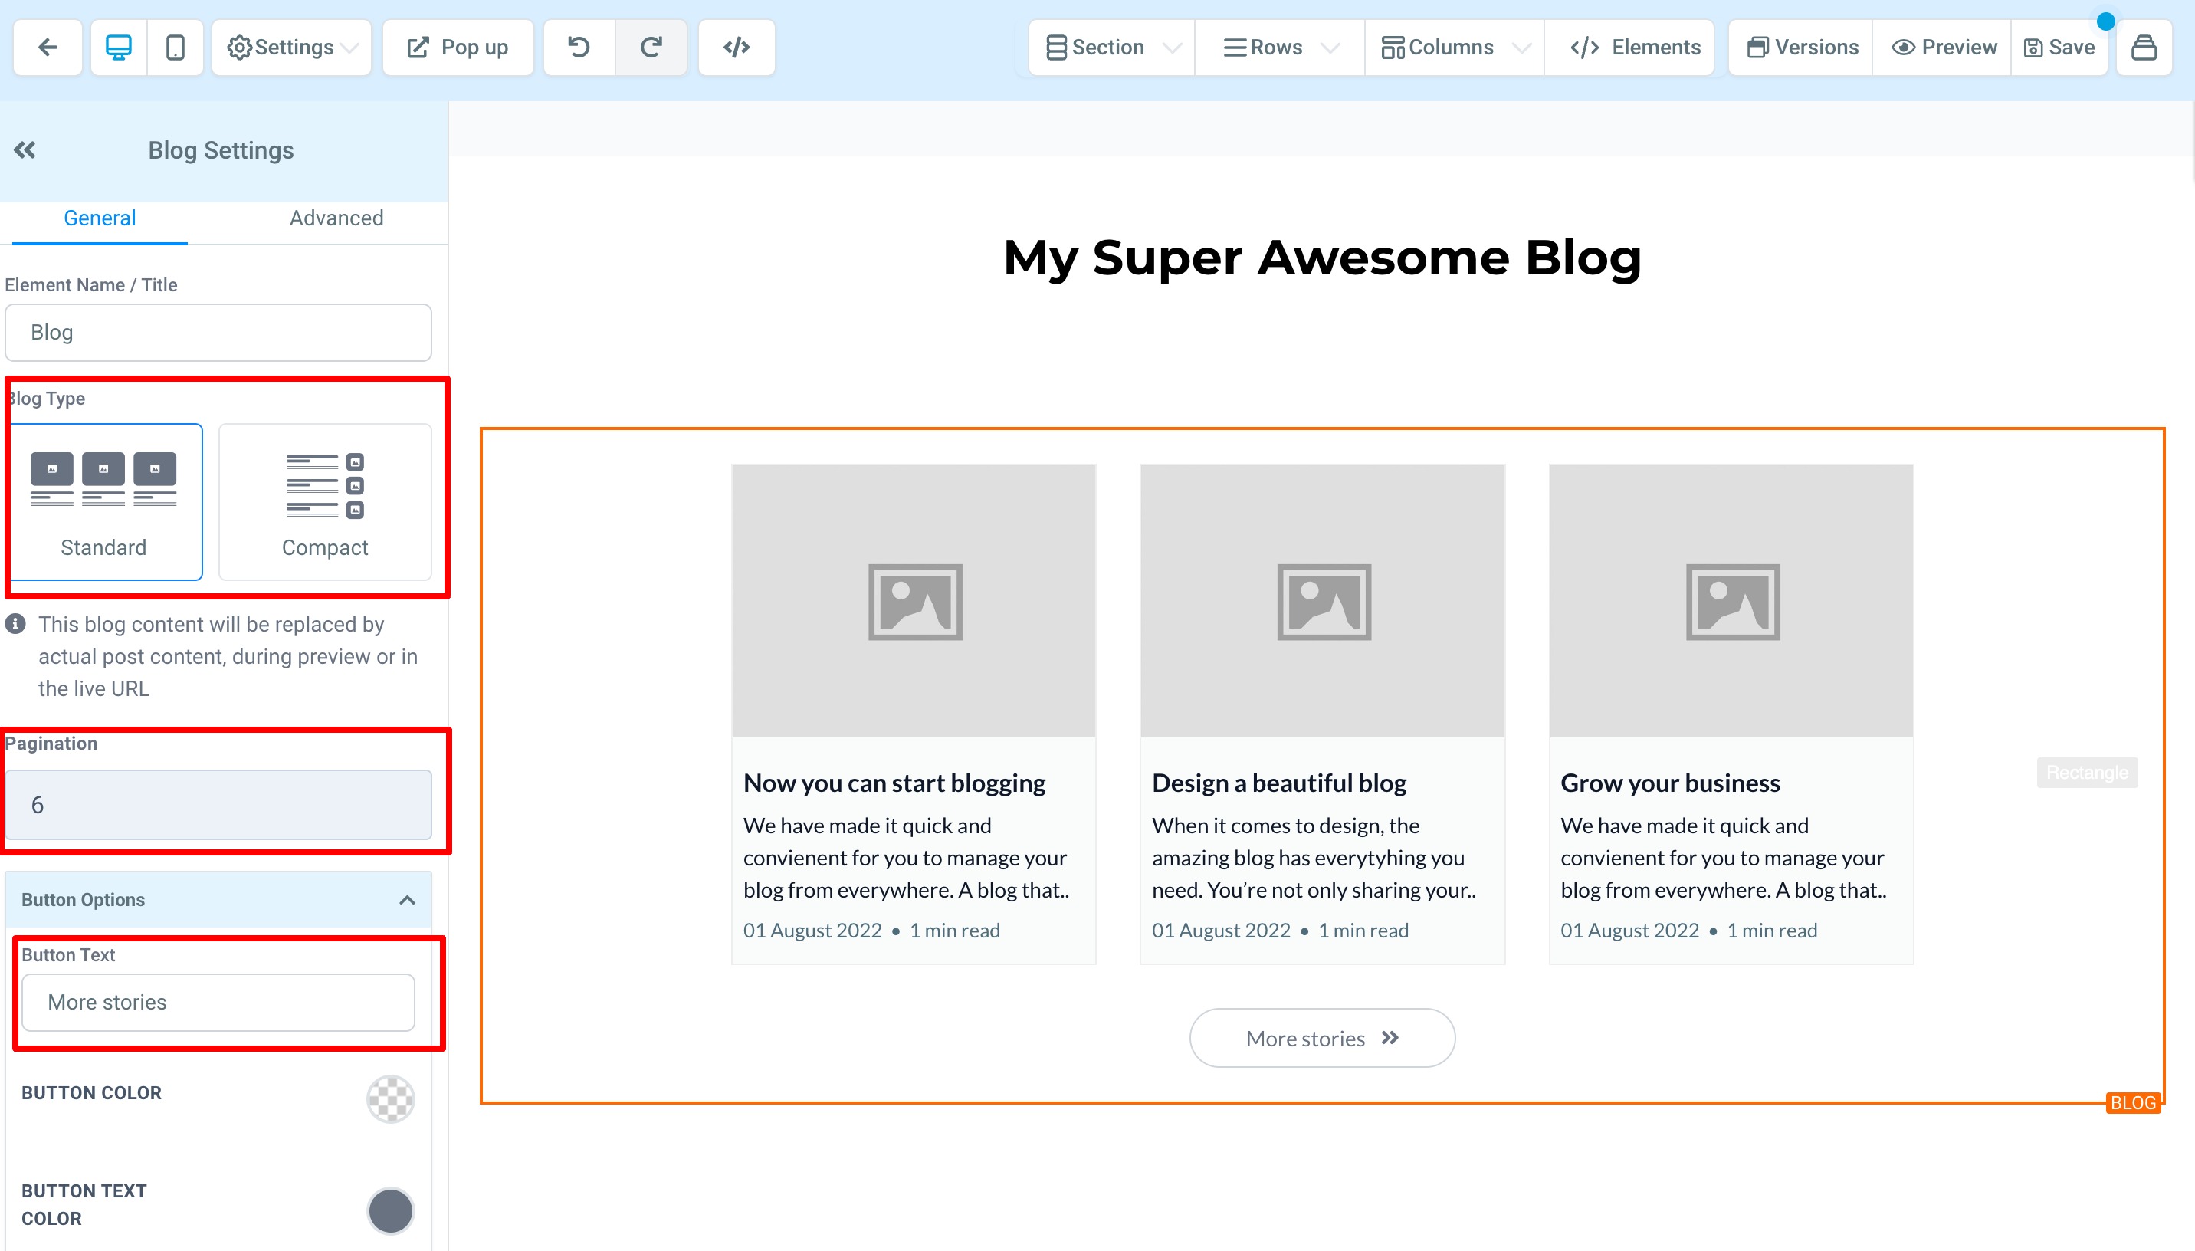This screenshot has height=1251, width=2195.
Task: Open the Rows dropdown
Action: (1280, 48)
